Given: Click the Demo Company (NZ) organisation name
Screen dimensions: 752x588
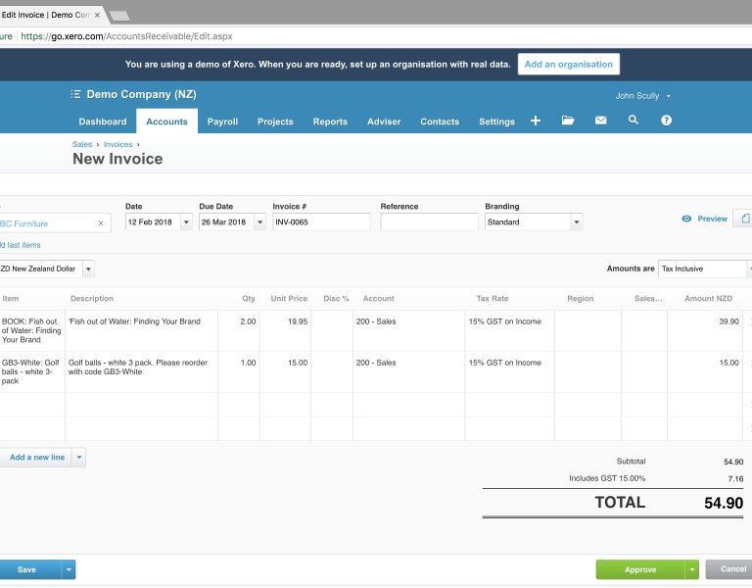Looking at the screenshot, I should point(141,94).
